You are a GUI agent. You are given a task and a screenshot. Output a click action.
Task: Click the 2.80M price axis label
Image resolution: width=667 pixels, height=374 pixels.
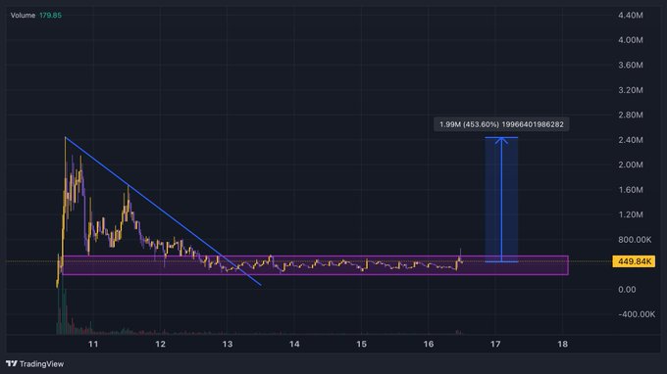pos(631,115)
